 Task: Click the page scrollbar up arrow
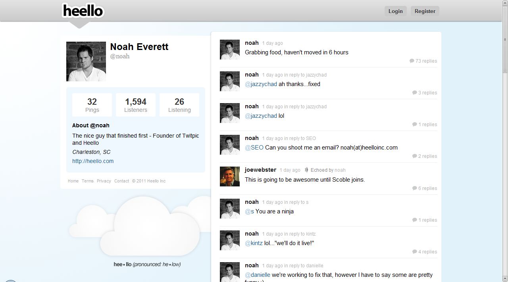coord(504,3)
